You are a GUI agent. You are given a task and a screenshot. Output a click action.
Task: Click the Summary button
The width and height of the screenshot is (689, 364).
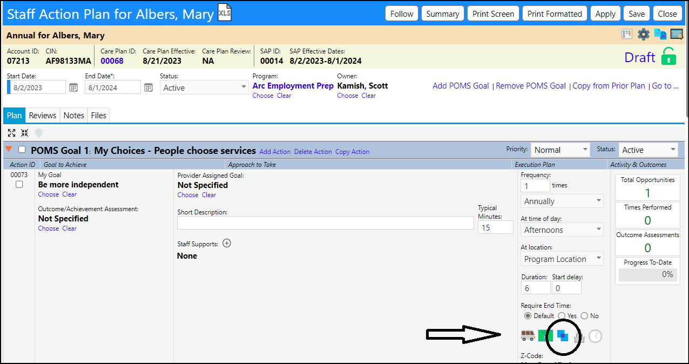[x=443, y=14]
